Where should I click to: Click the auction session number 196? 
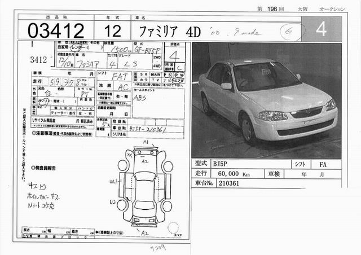(x=272, y=9)
